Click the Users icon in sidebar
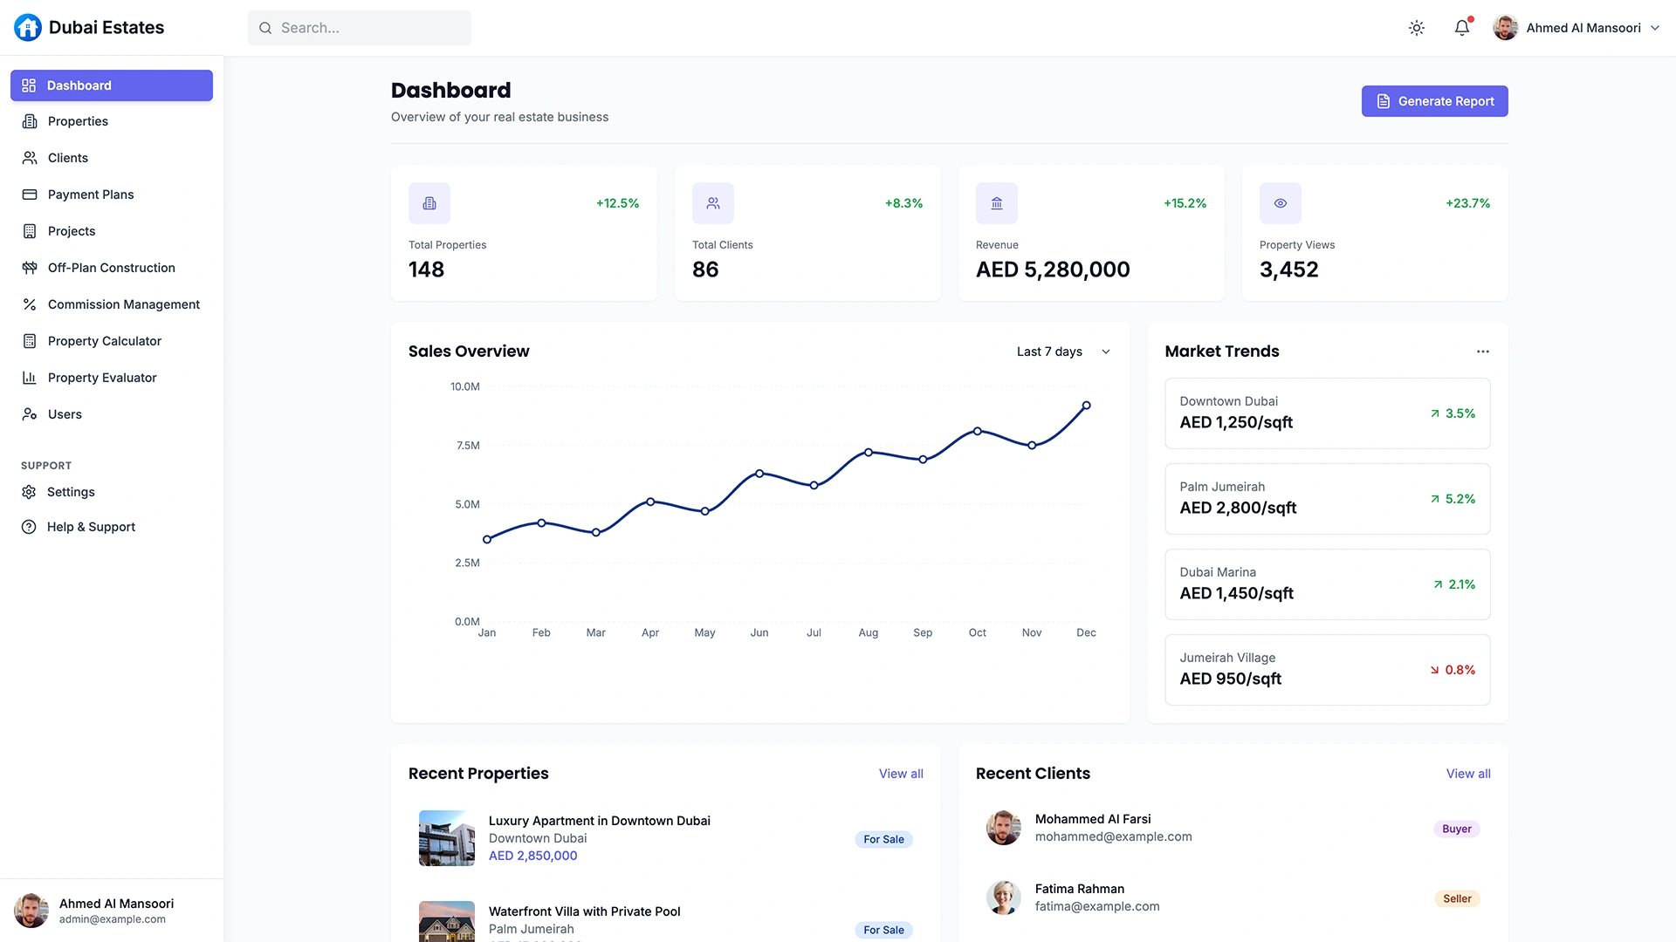This screenshot has height=942, width=1676. click(x=30, y=414)
